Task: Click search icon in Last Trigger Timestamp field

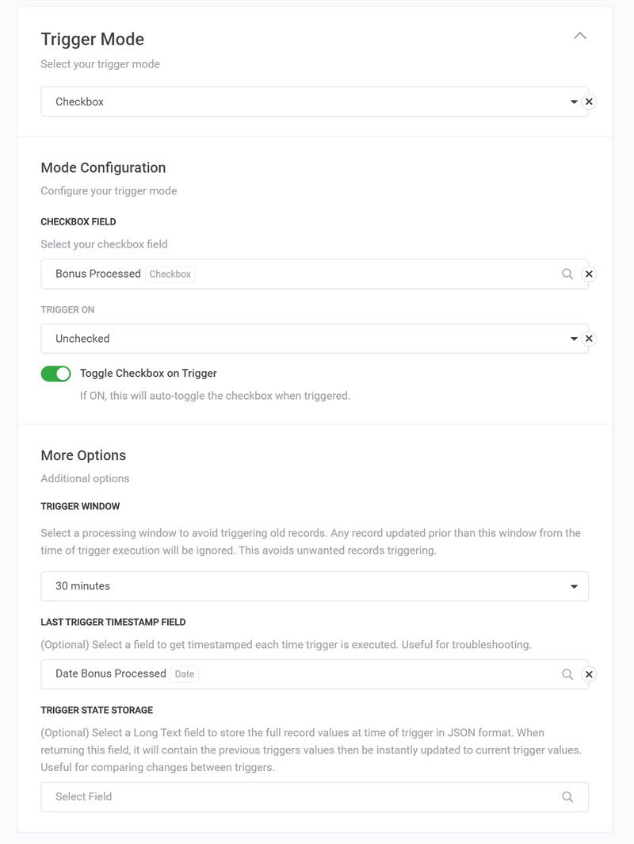Action: click(567, 674)
